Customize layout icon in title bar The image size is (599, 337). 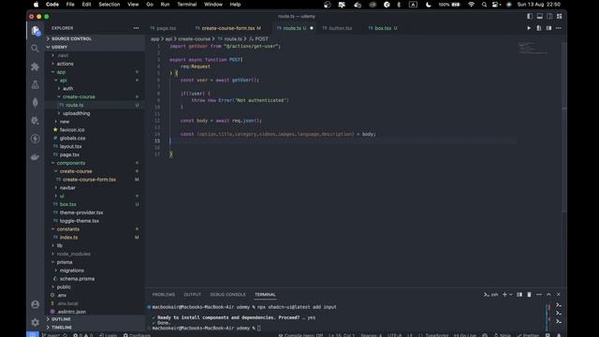click(x=560, y=17)
